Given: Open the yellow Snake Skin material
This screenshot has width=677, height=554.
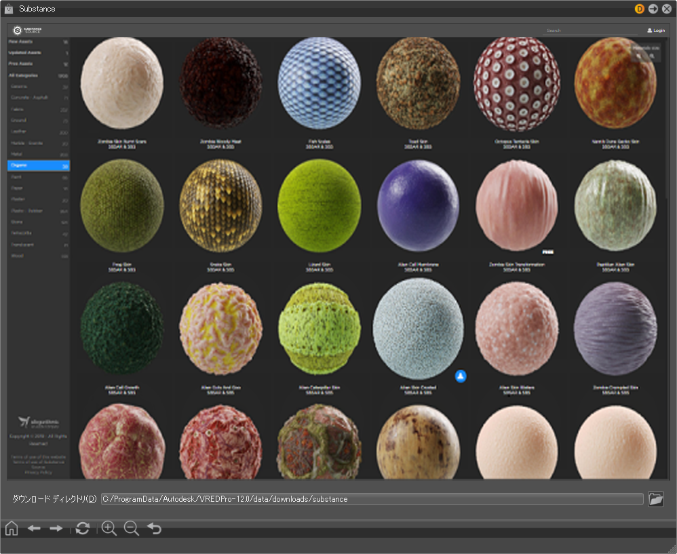Looking at the screenshot, I should pyautogui.click(x=220, y=206).
